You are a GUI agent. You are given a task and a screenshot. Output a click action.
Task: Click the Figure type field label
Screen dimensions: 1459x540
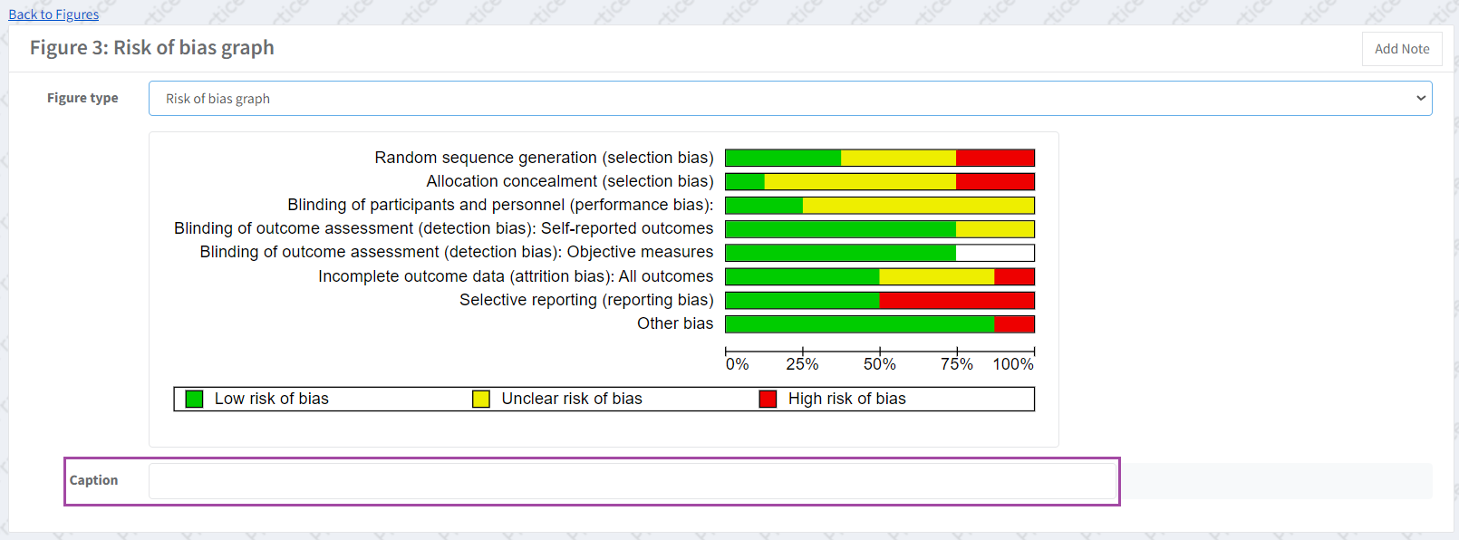pos(82,98)
